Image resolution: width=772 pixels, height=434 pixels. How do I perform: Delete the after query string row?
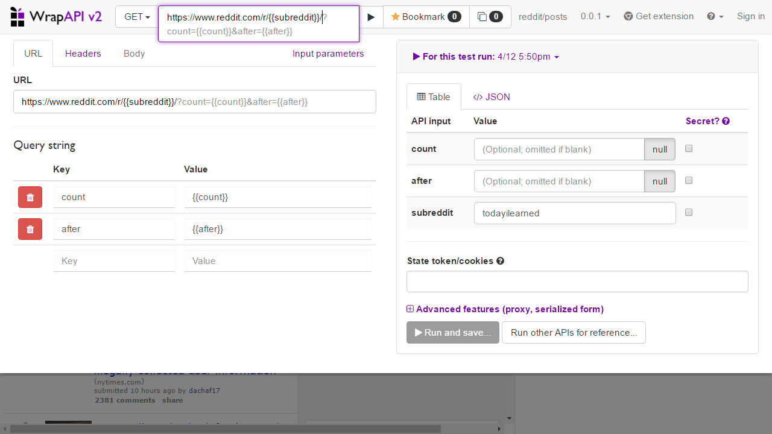30,229
